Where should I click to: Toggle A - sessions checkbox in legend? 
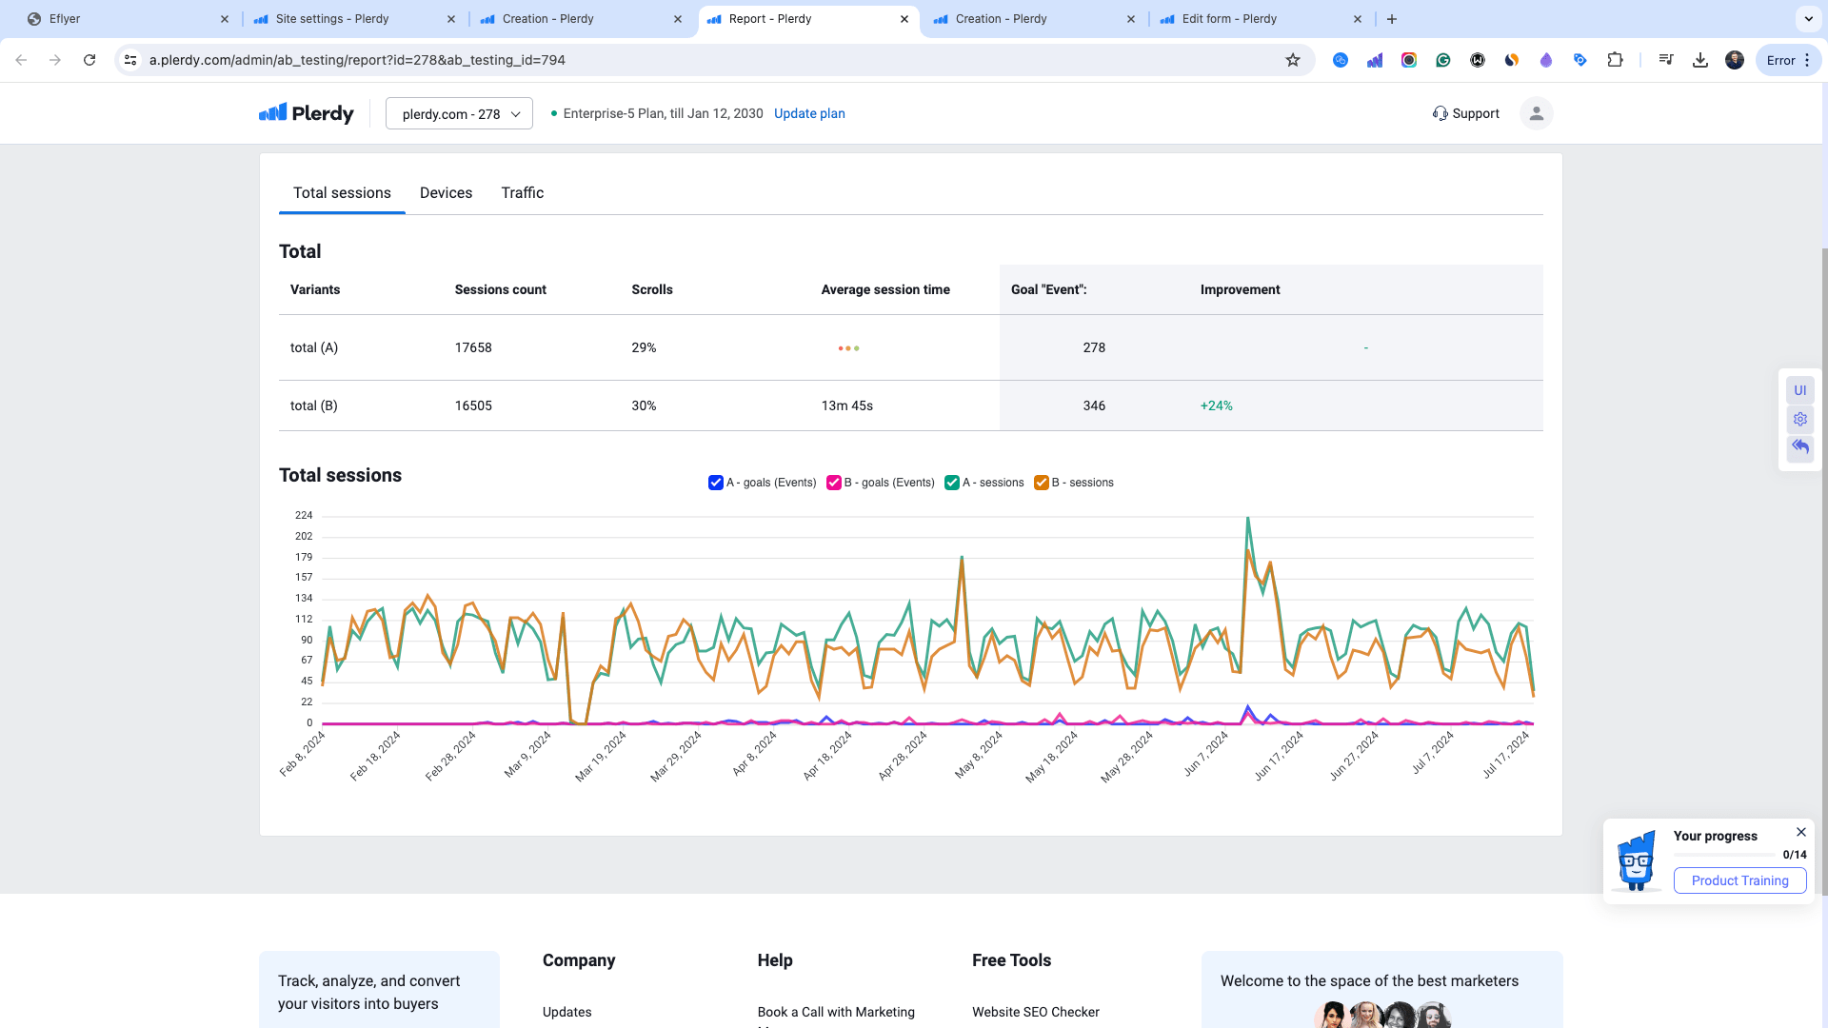(x=952, y=482)
